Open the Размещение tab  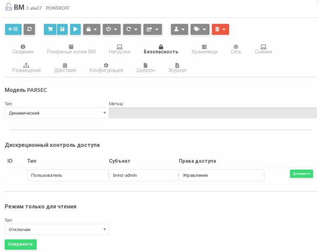click(26, 68)
